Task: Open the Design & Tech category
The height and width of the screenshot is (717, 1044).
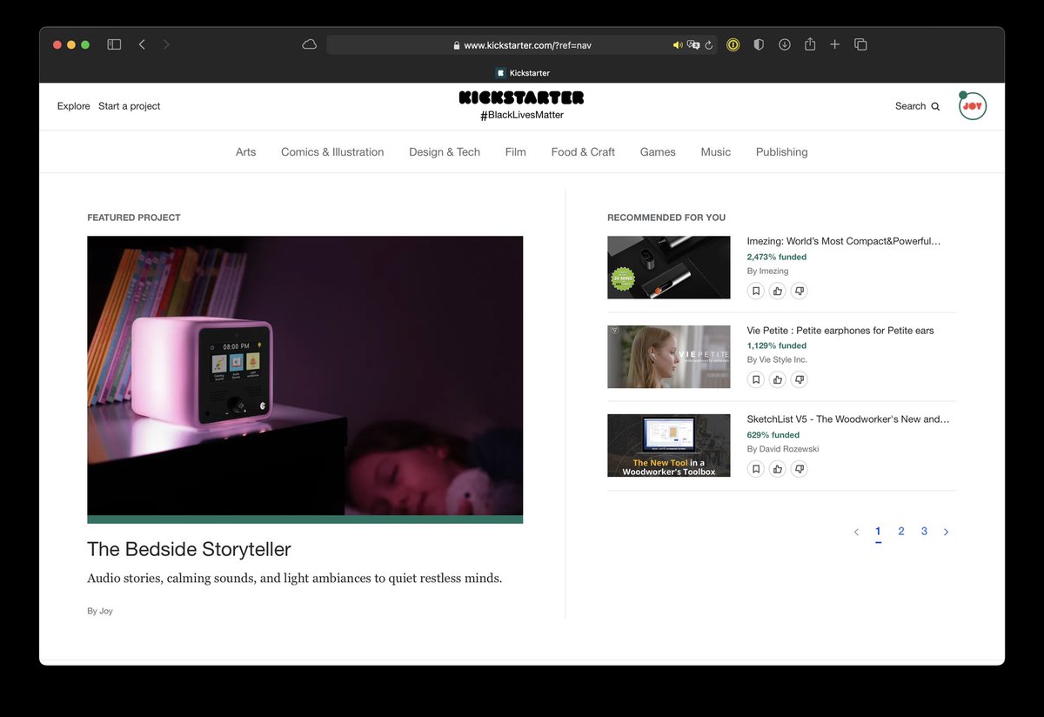Action: 445,151
